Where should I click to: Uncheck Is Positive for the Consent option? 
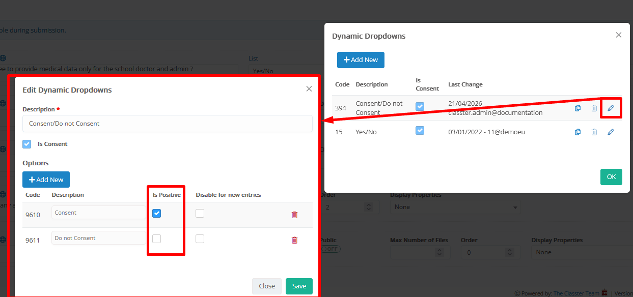click(157, 214)
